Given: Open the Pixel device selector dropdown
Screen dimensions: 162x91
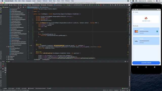Looking at the screenshot, I should pos(78,5).
